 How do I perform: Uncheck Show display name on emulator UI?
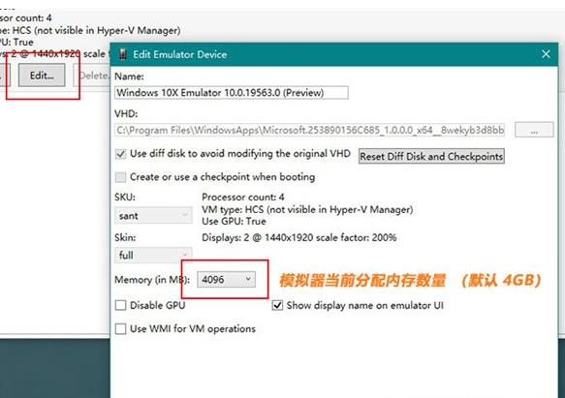277,305
